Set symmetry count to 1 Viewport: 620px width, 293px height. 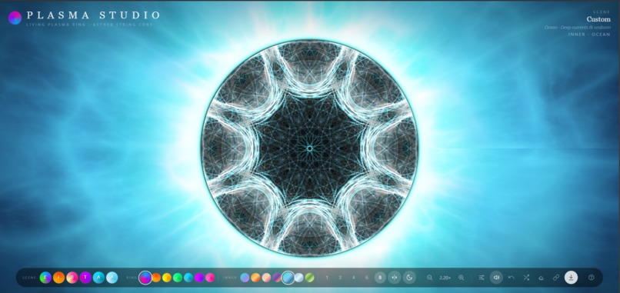(327, 278)
